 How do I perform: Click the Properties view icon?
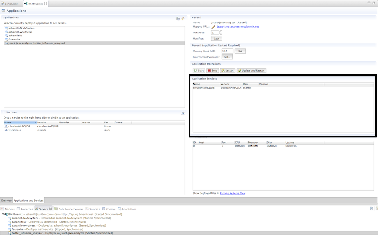(19, 209)
